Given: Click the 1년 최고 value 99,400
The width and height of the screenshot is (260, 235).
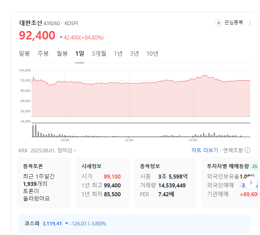Looking at the screenshot, I should click(112, 185).
